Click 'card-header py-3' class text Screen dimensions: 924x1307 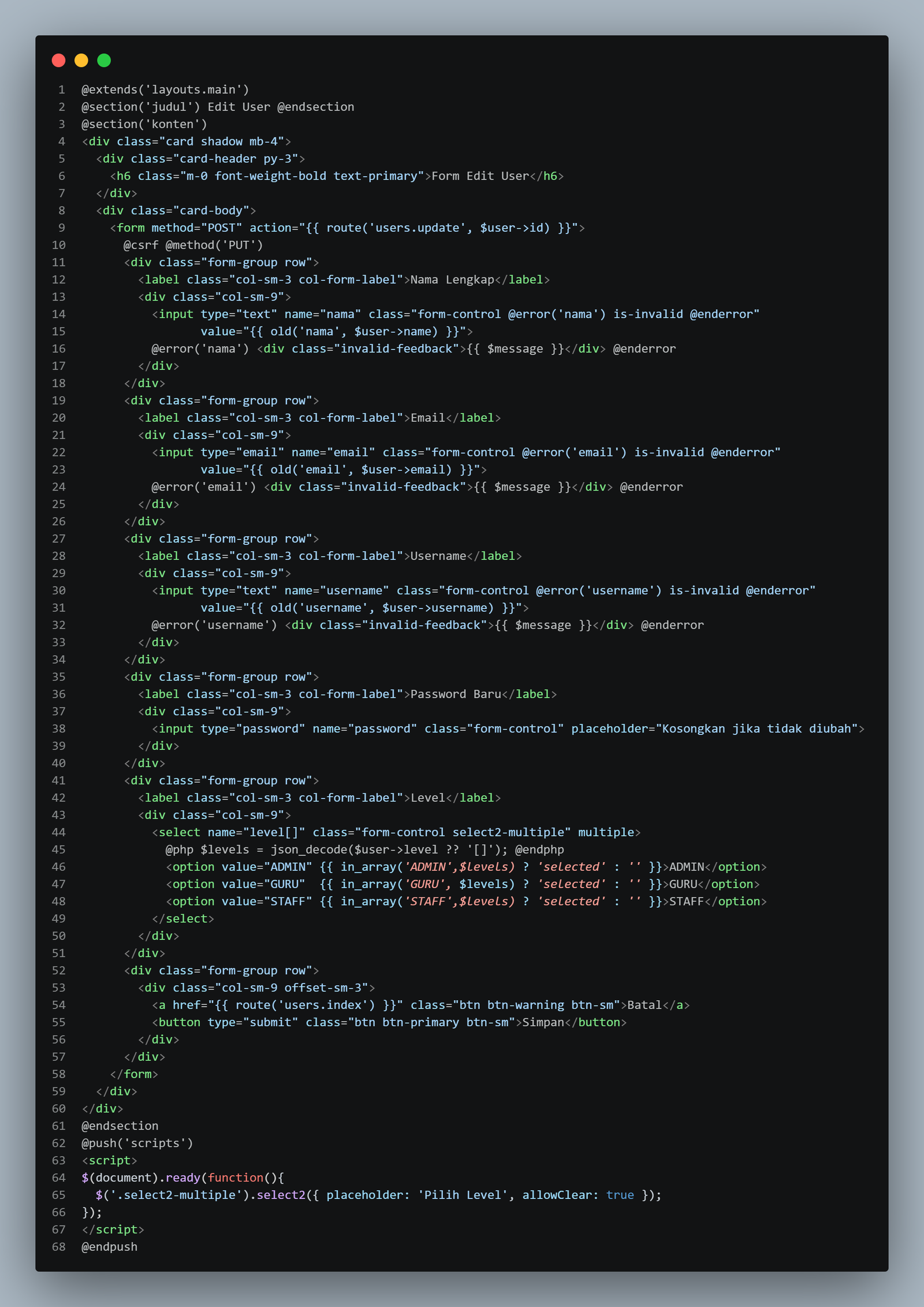pyautogui.click(x=239, y=159)
